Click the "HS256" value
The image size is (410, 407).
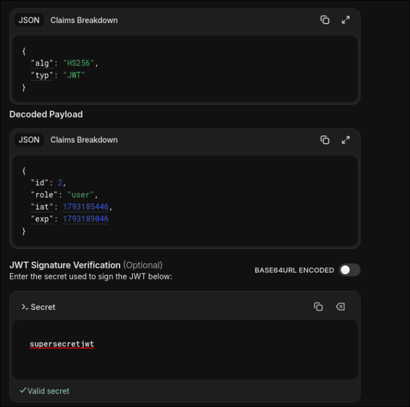pyautogui.click(x=78, y=63)
